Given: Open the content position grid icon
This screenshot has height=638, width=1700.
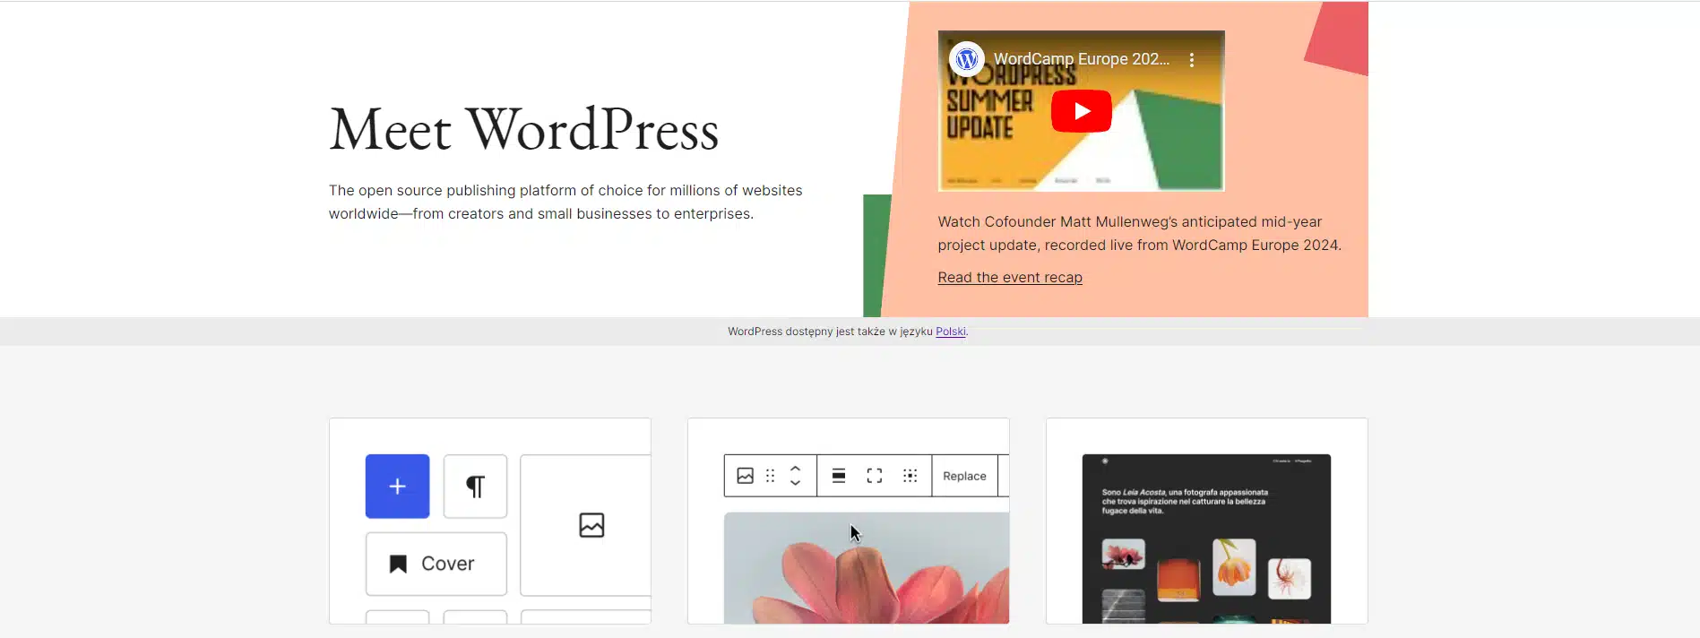Looking at the screenshot, I should click(910, 476).
